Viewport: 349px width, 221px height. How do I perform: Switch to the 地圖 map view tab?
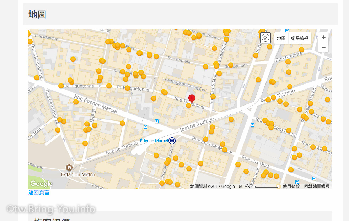tap(281, 38)
